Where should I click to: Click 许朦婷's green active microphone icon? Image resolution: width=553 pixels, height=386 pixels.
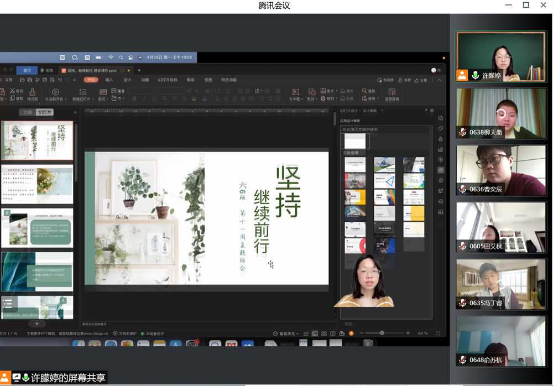476,75
